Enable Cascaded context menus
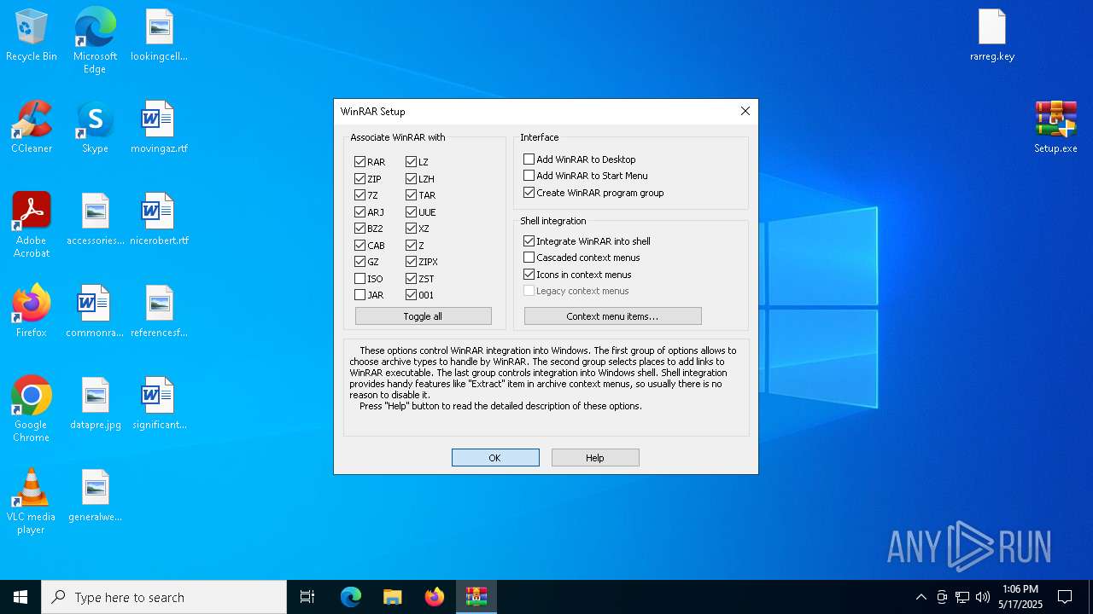Viewport: 1093px width, 614px height. click(x=529, y=258)
